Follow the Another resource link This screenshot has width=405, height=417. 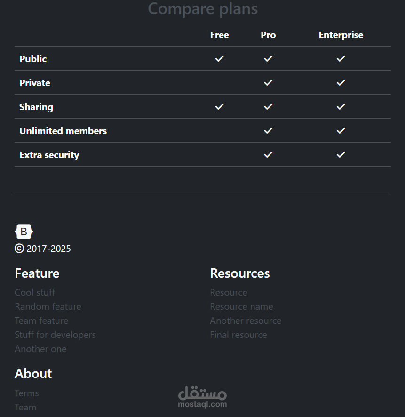(246, 321)
